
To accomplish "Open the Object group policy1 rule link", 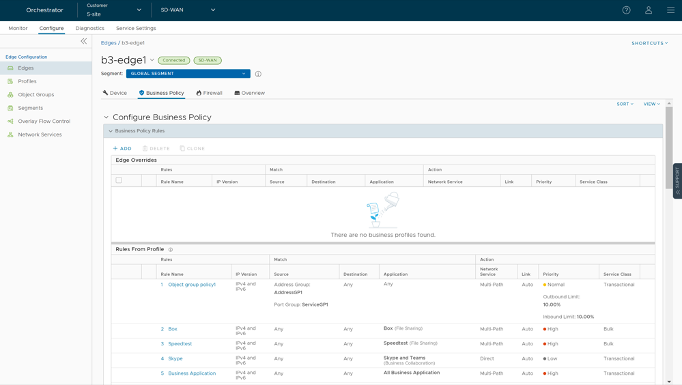I will click(192, 285).
